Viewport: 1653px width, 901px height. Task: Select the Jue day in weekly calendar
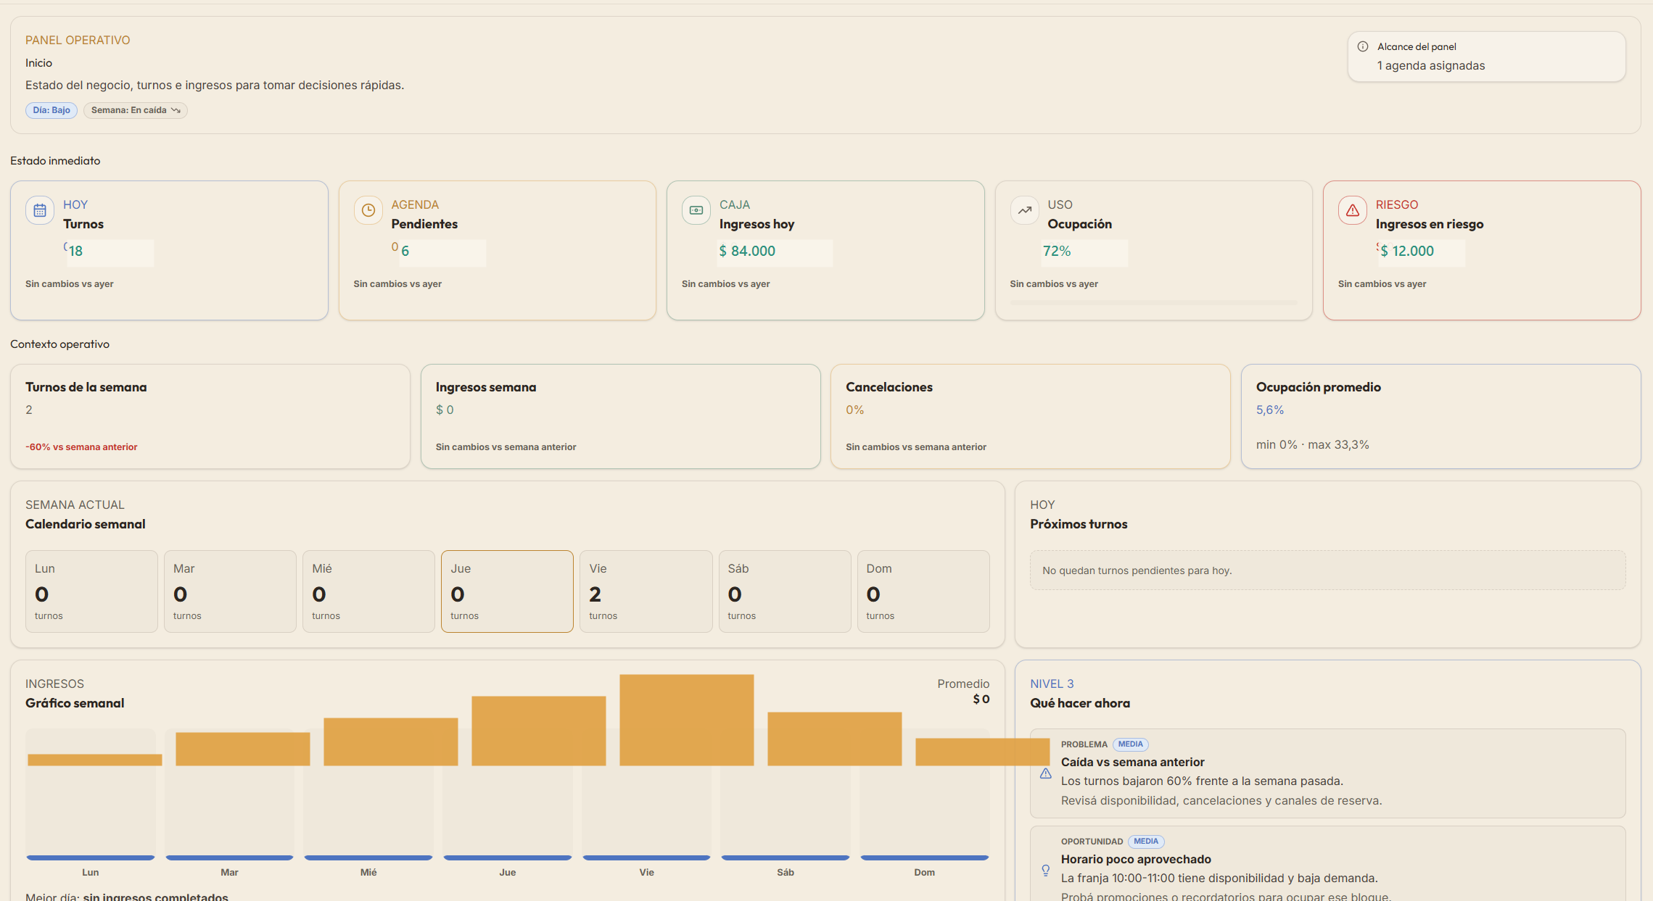coord(507,591)
